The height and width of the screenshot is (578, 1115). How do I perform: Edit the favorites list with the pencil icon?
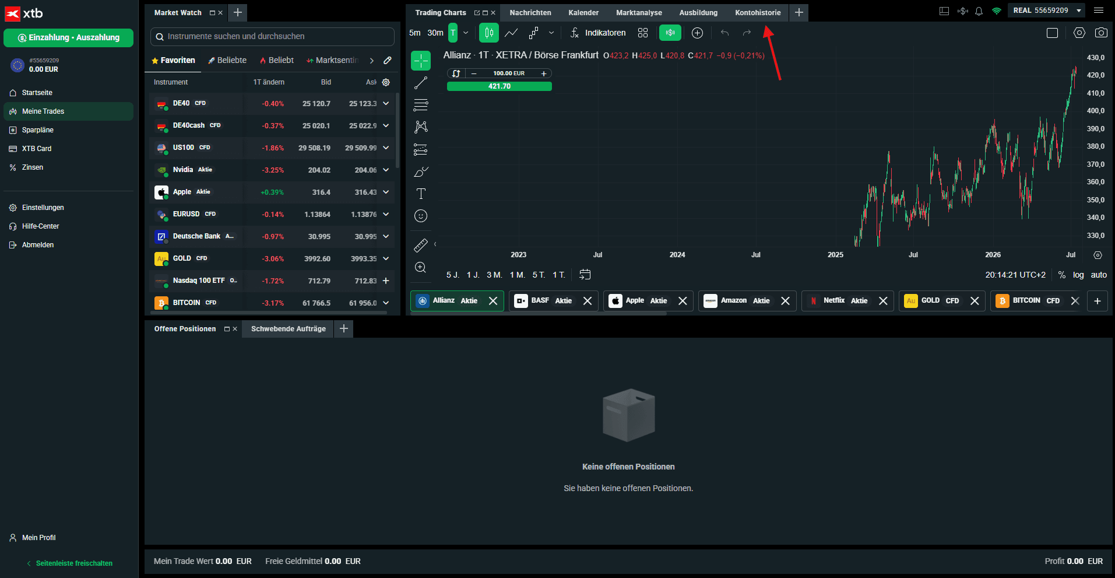388,60
